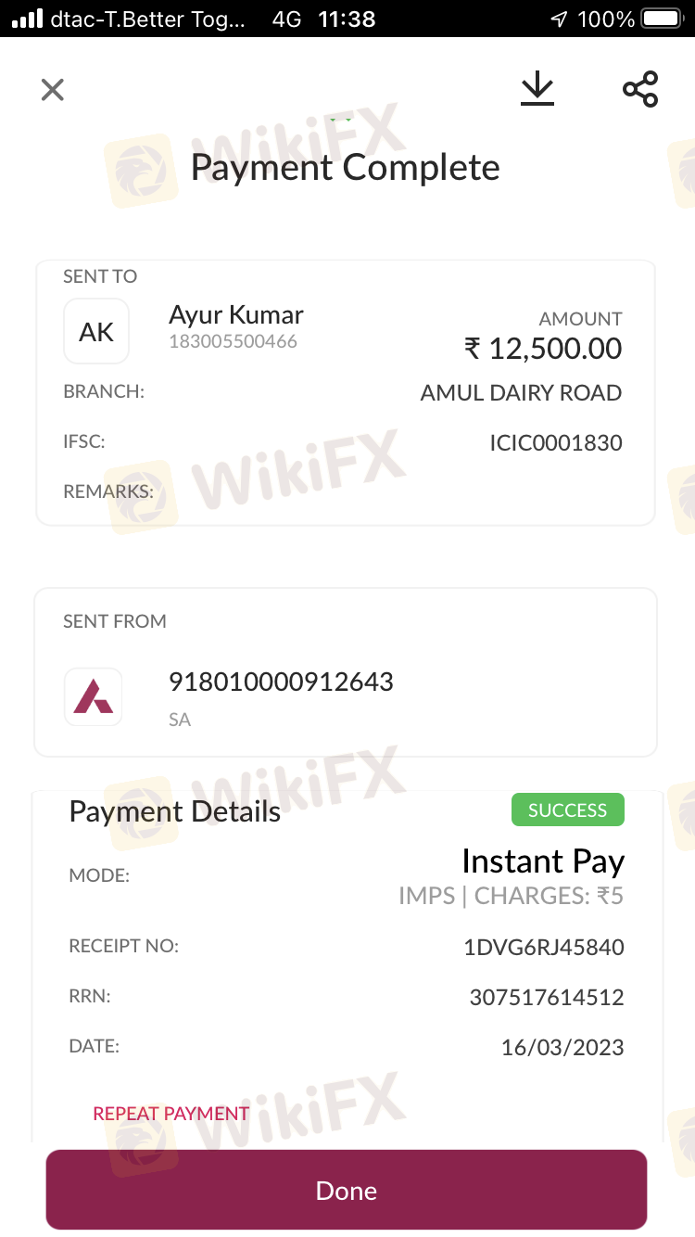Tap the IFSC code ICIC0001830
This screenshot has height=1237, width=695.
click(x=555, y=443)
